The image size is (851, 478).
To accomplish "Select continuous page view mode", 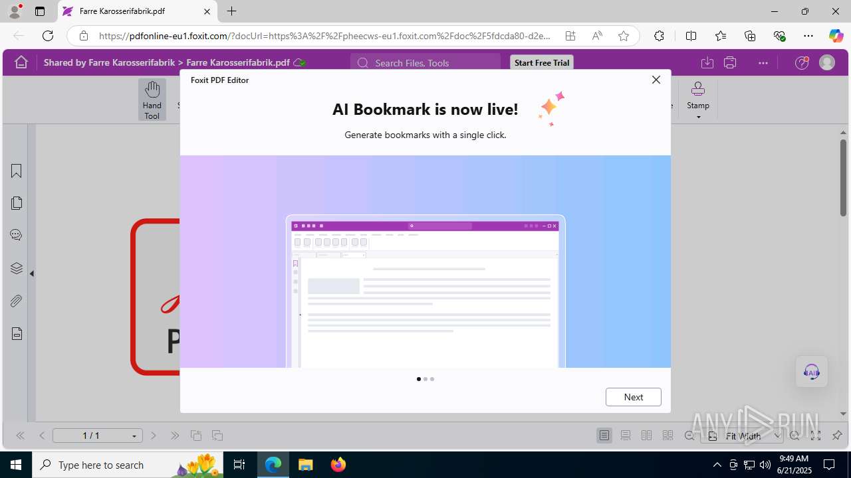I will pyautogui.click(x=626, y=436).
